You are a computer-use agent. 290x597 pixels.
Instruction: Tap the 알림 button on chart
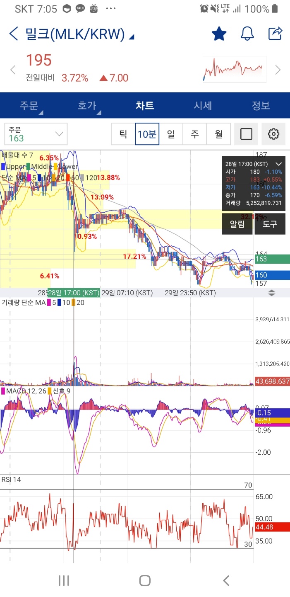pyautogui.click(x=237, y=224)
